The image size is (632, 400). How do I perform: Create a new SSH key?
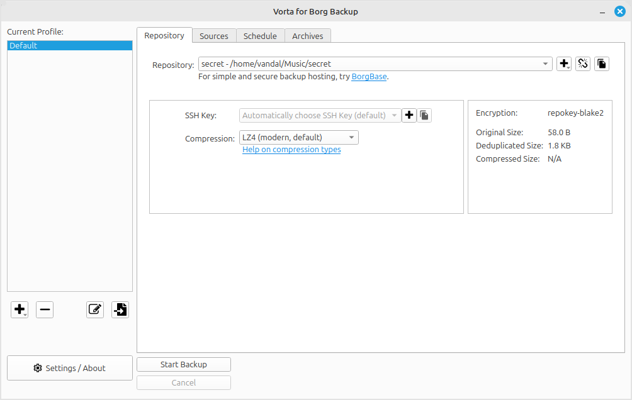point(409,115)
